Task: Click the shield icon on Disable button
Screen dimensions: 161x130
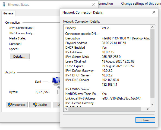Action: click(35, 105)
